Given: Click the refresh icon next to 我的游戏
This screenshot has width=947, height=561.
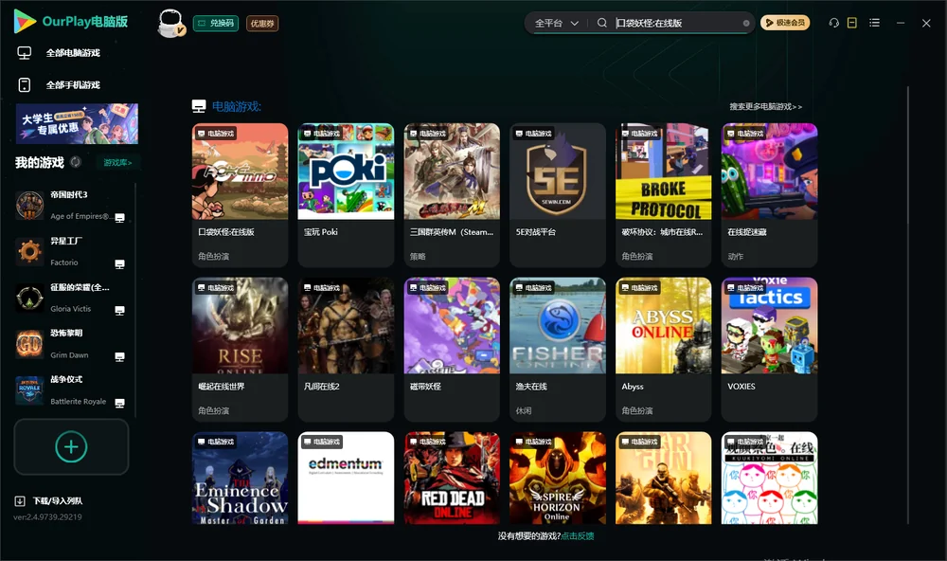Looking at the screenshot, I should pos(76,162).
